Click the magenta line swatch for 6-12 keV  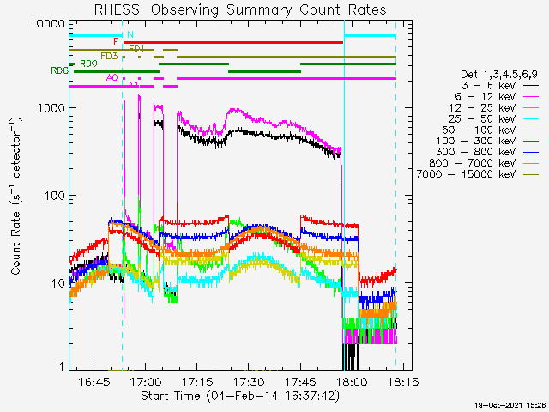531,96
